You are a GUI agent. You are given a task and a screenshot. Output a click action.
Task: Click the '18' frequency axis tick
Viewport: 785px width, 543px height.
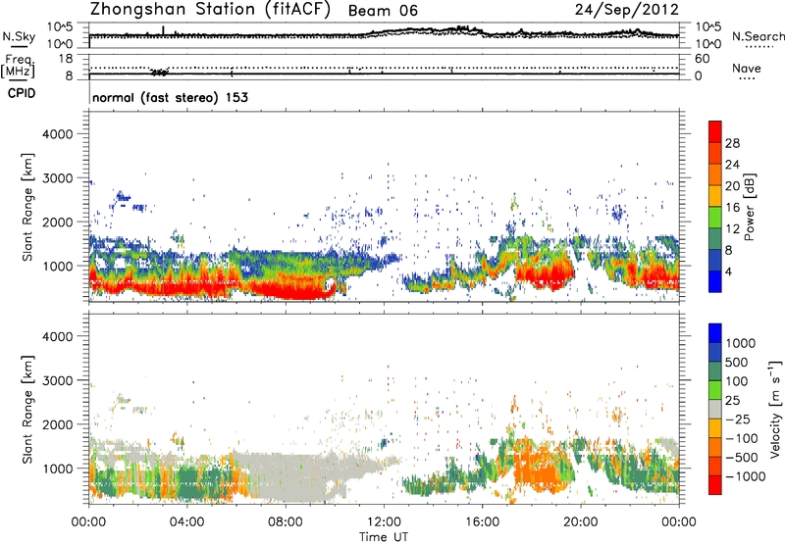pyautogui.click(x=66, y=59)
